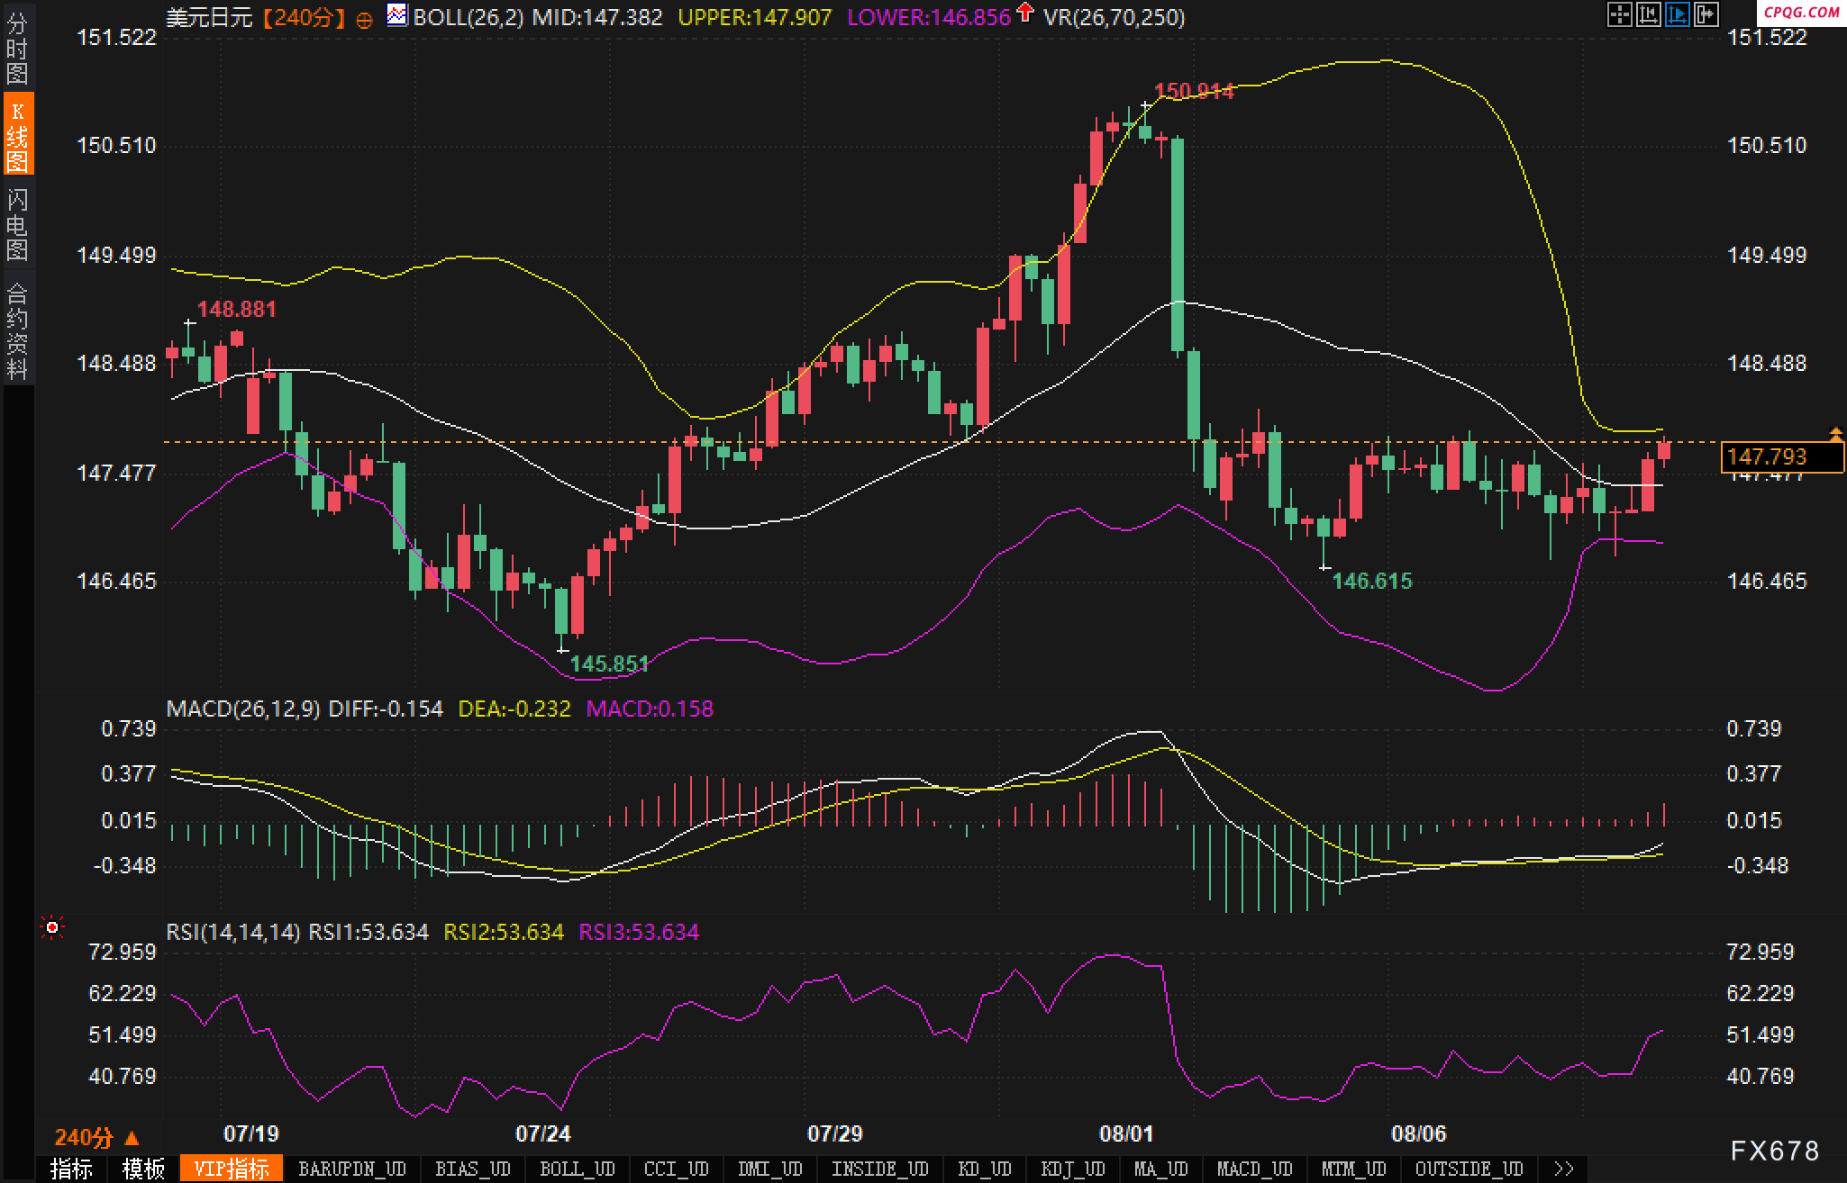Switch to 闪电图 side tab
Image resolution: width=1847 pixels, height=1183 pixels.
click(17, 224)
